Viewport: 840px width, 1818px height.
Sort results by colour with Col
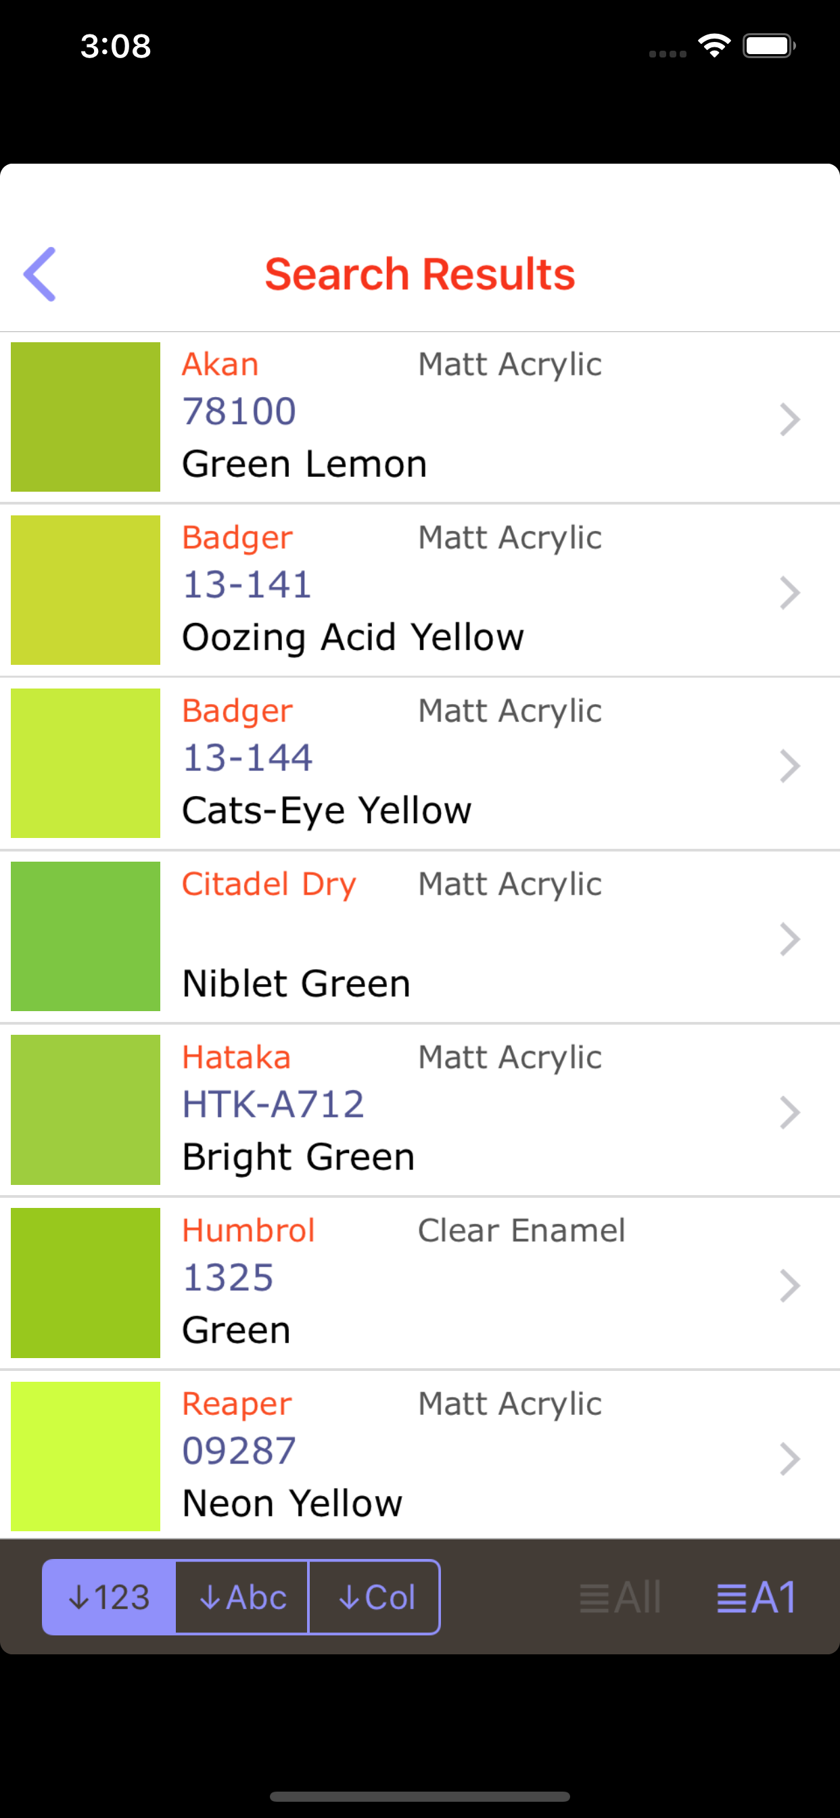375,1597
